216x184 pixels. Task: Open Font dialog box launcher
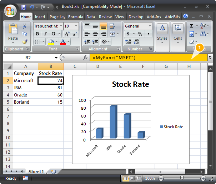[x=77, y=49]
